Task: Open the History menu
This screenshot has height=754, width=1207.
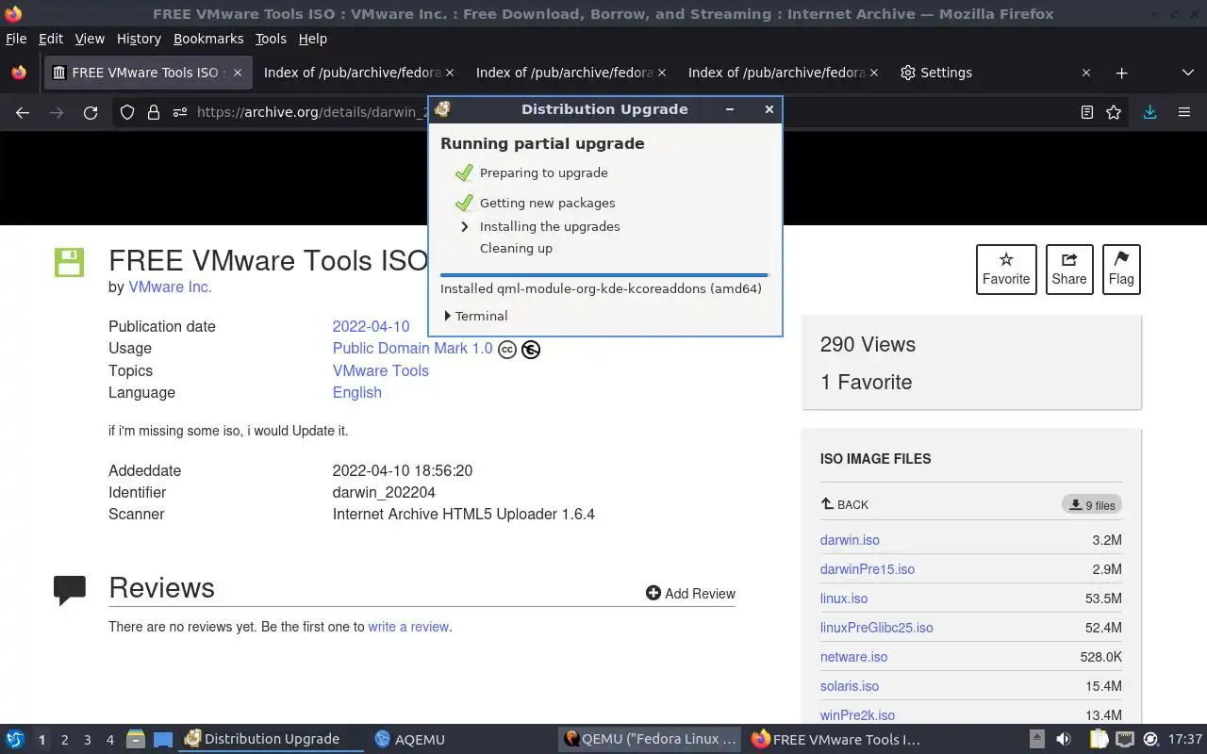Action: (x=139, y=39)
